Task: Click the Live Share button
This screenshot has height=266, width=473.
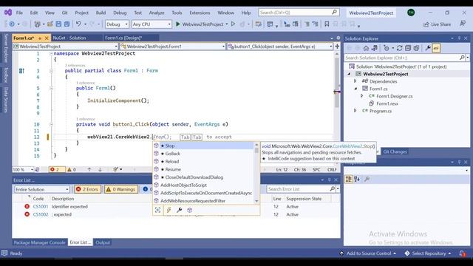Action: tap(437, 24)
